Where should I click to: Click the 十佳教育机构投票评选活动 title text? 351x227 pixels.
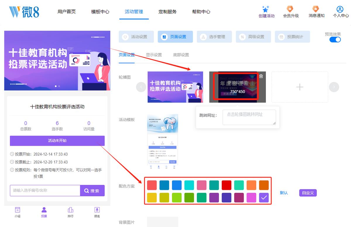[57, 107]
